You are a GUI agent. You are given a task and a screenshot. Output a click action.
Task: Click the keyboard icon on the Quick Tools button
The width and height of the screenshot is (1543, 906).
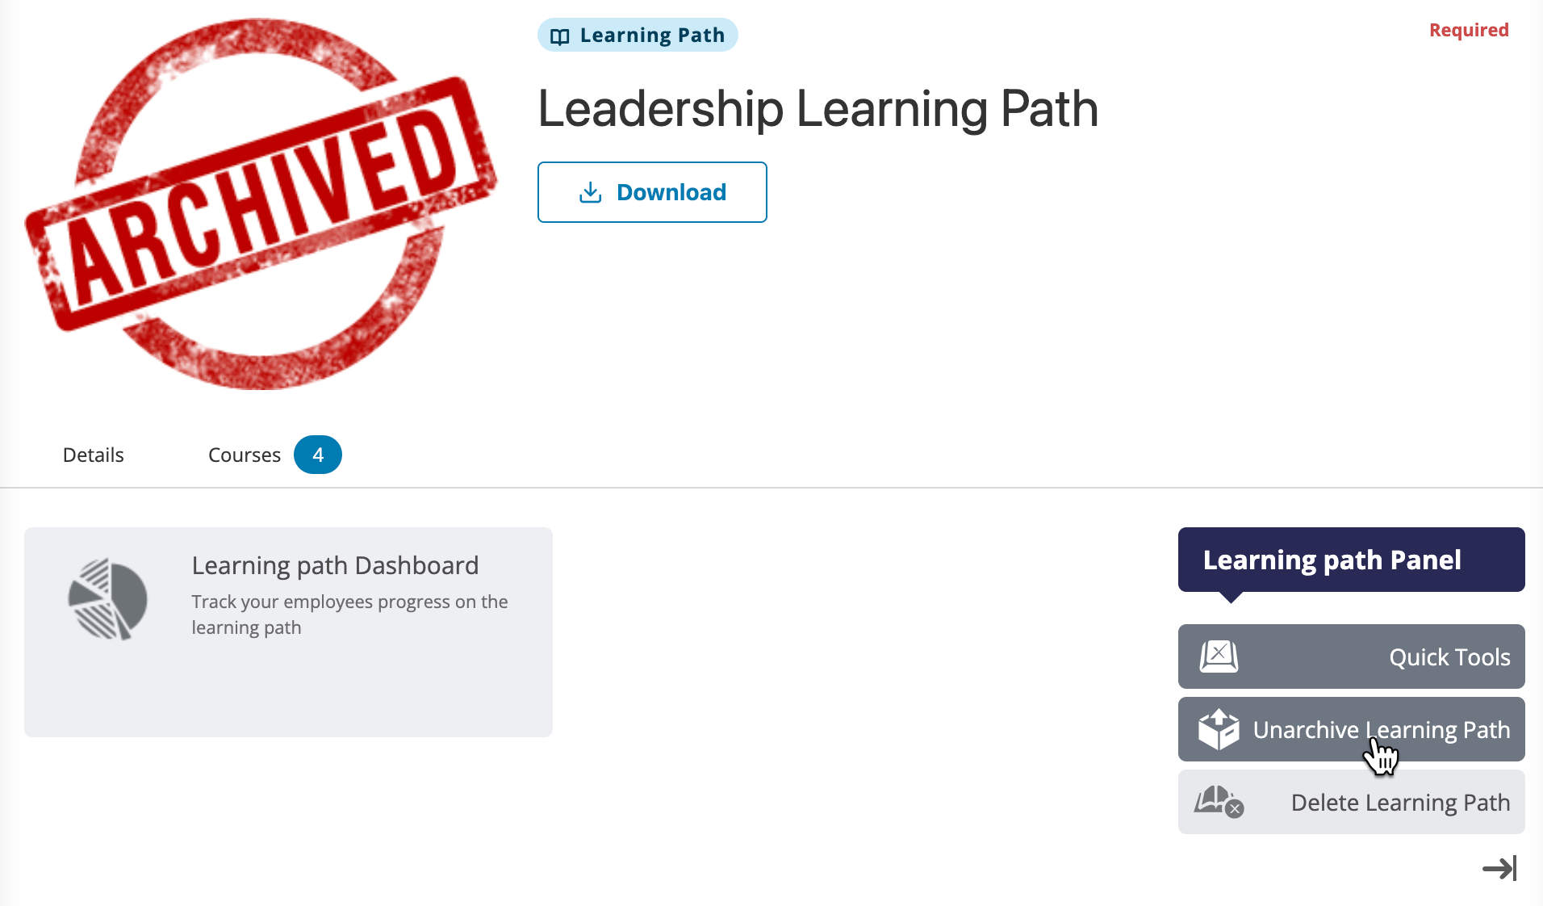(1219, 656)
